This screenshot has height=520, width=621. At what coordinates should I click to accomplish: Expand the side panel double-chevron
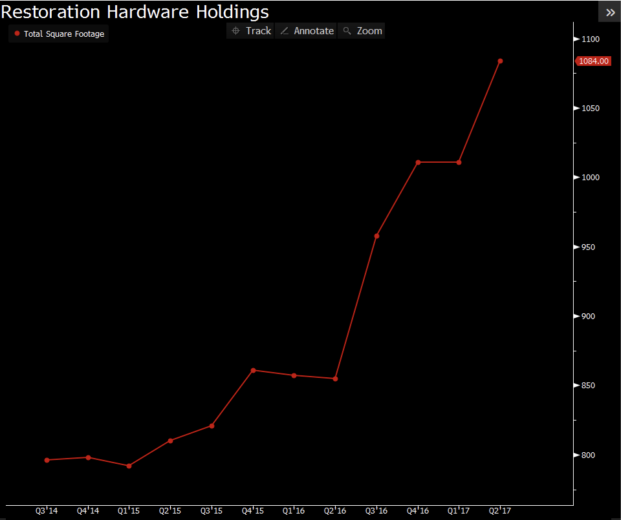click(x=610, y=12)
